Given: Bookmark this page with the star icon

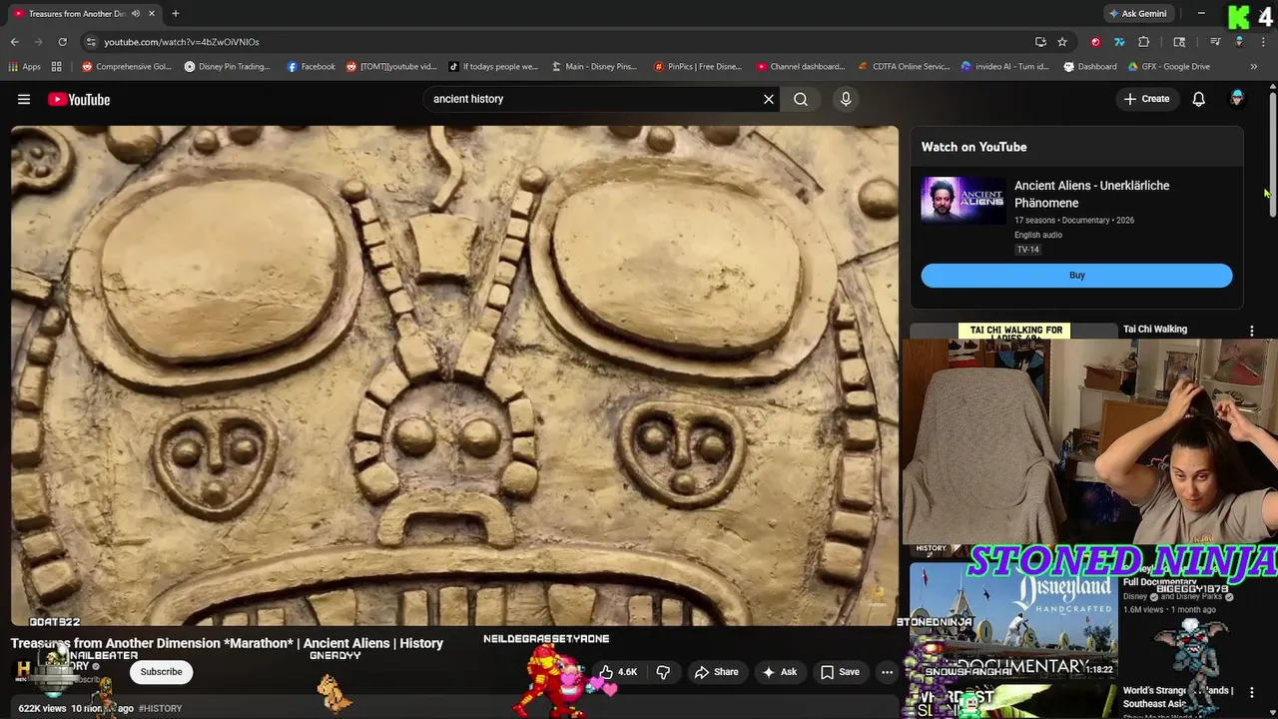Looking at the screenshot, I should (x=1062, y=42).
